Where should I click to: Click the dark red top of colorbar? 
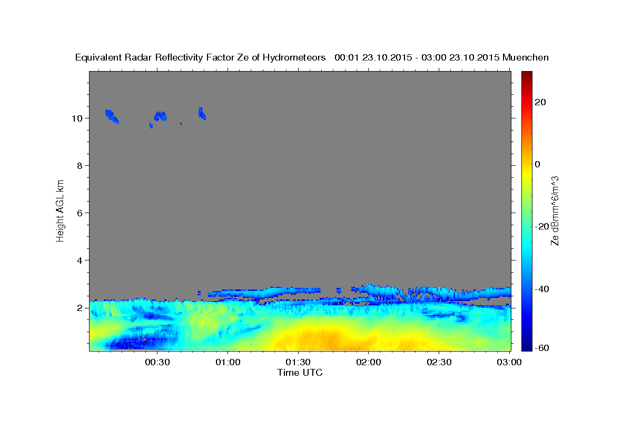[527, 76]
